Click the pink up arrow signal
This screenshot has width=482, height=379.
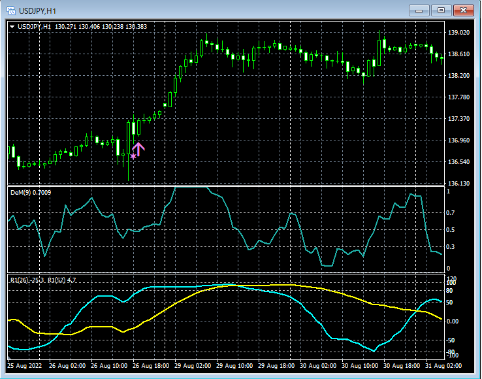(x=138, y=149)
